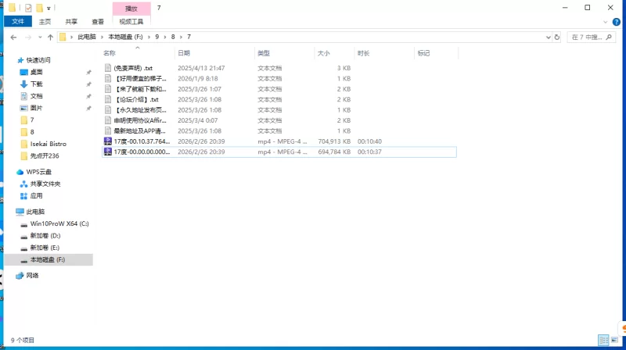Click the New Folder icon in the title bar

pos(39,8)
